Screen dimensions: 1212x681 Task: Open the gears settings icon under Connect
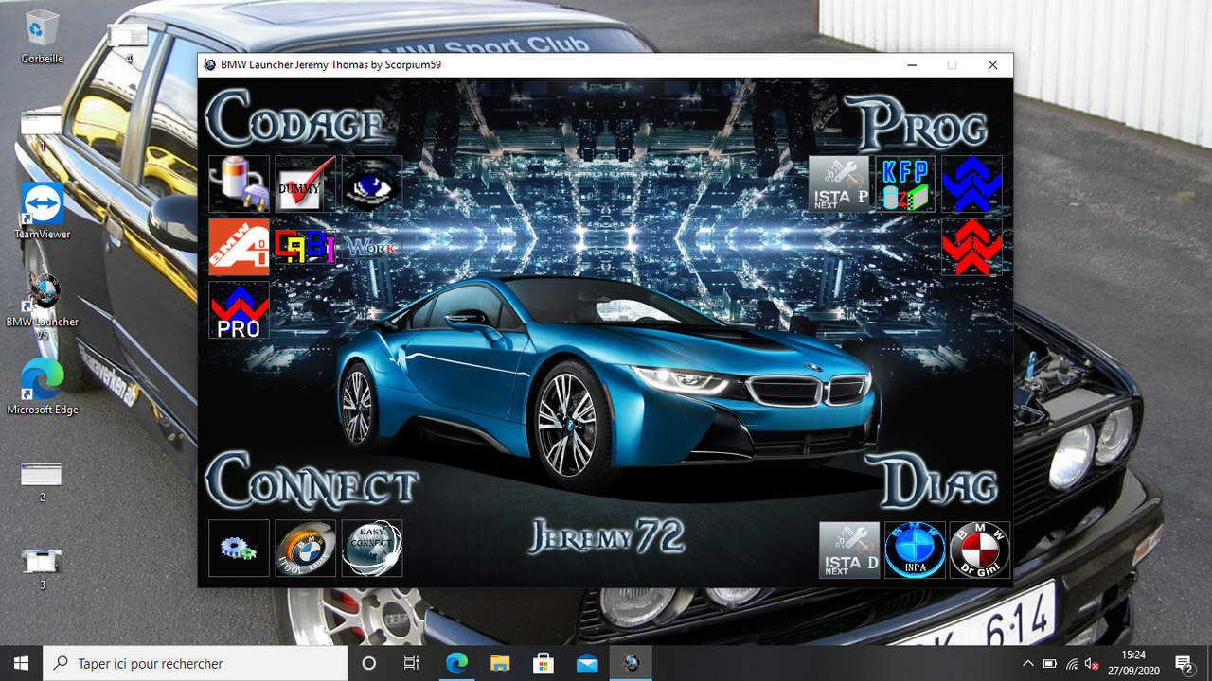tap(239, 549)
